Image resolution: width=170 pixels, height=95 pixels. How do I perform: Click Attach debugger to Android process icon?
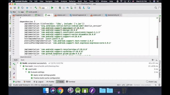point(71,8)
